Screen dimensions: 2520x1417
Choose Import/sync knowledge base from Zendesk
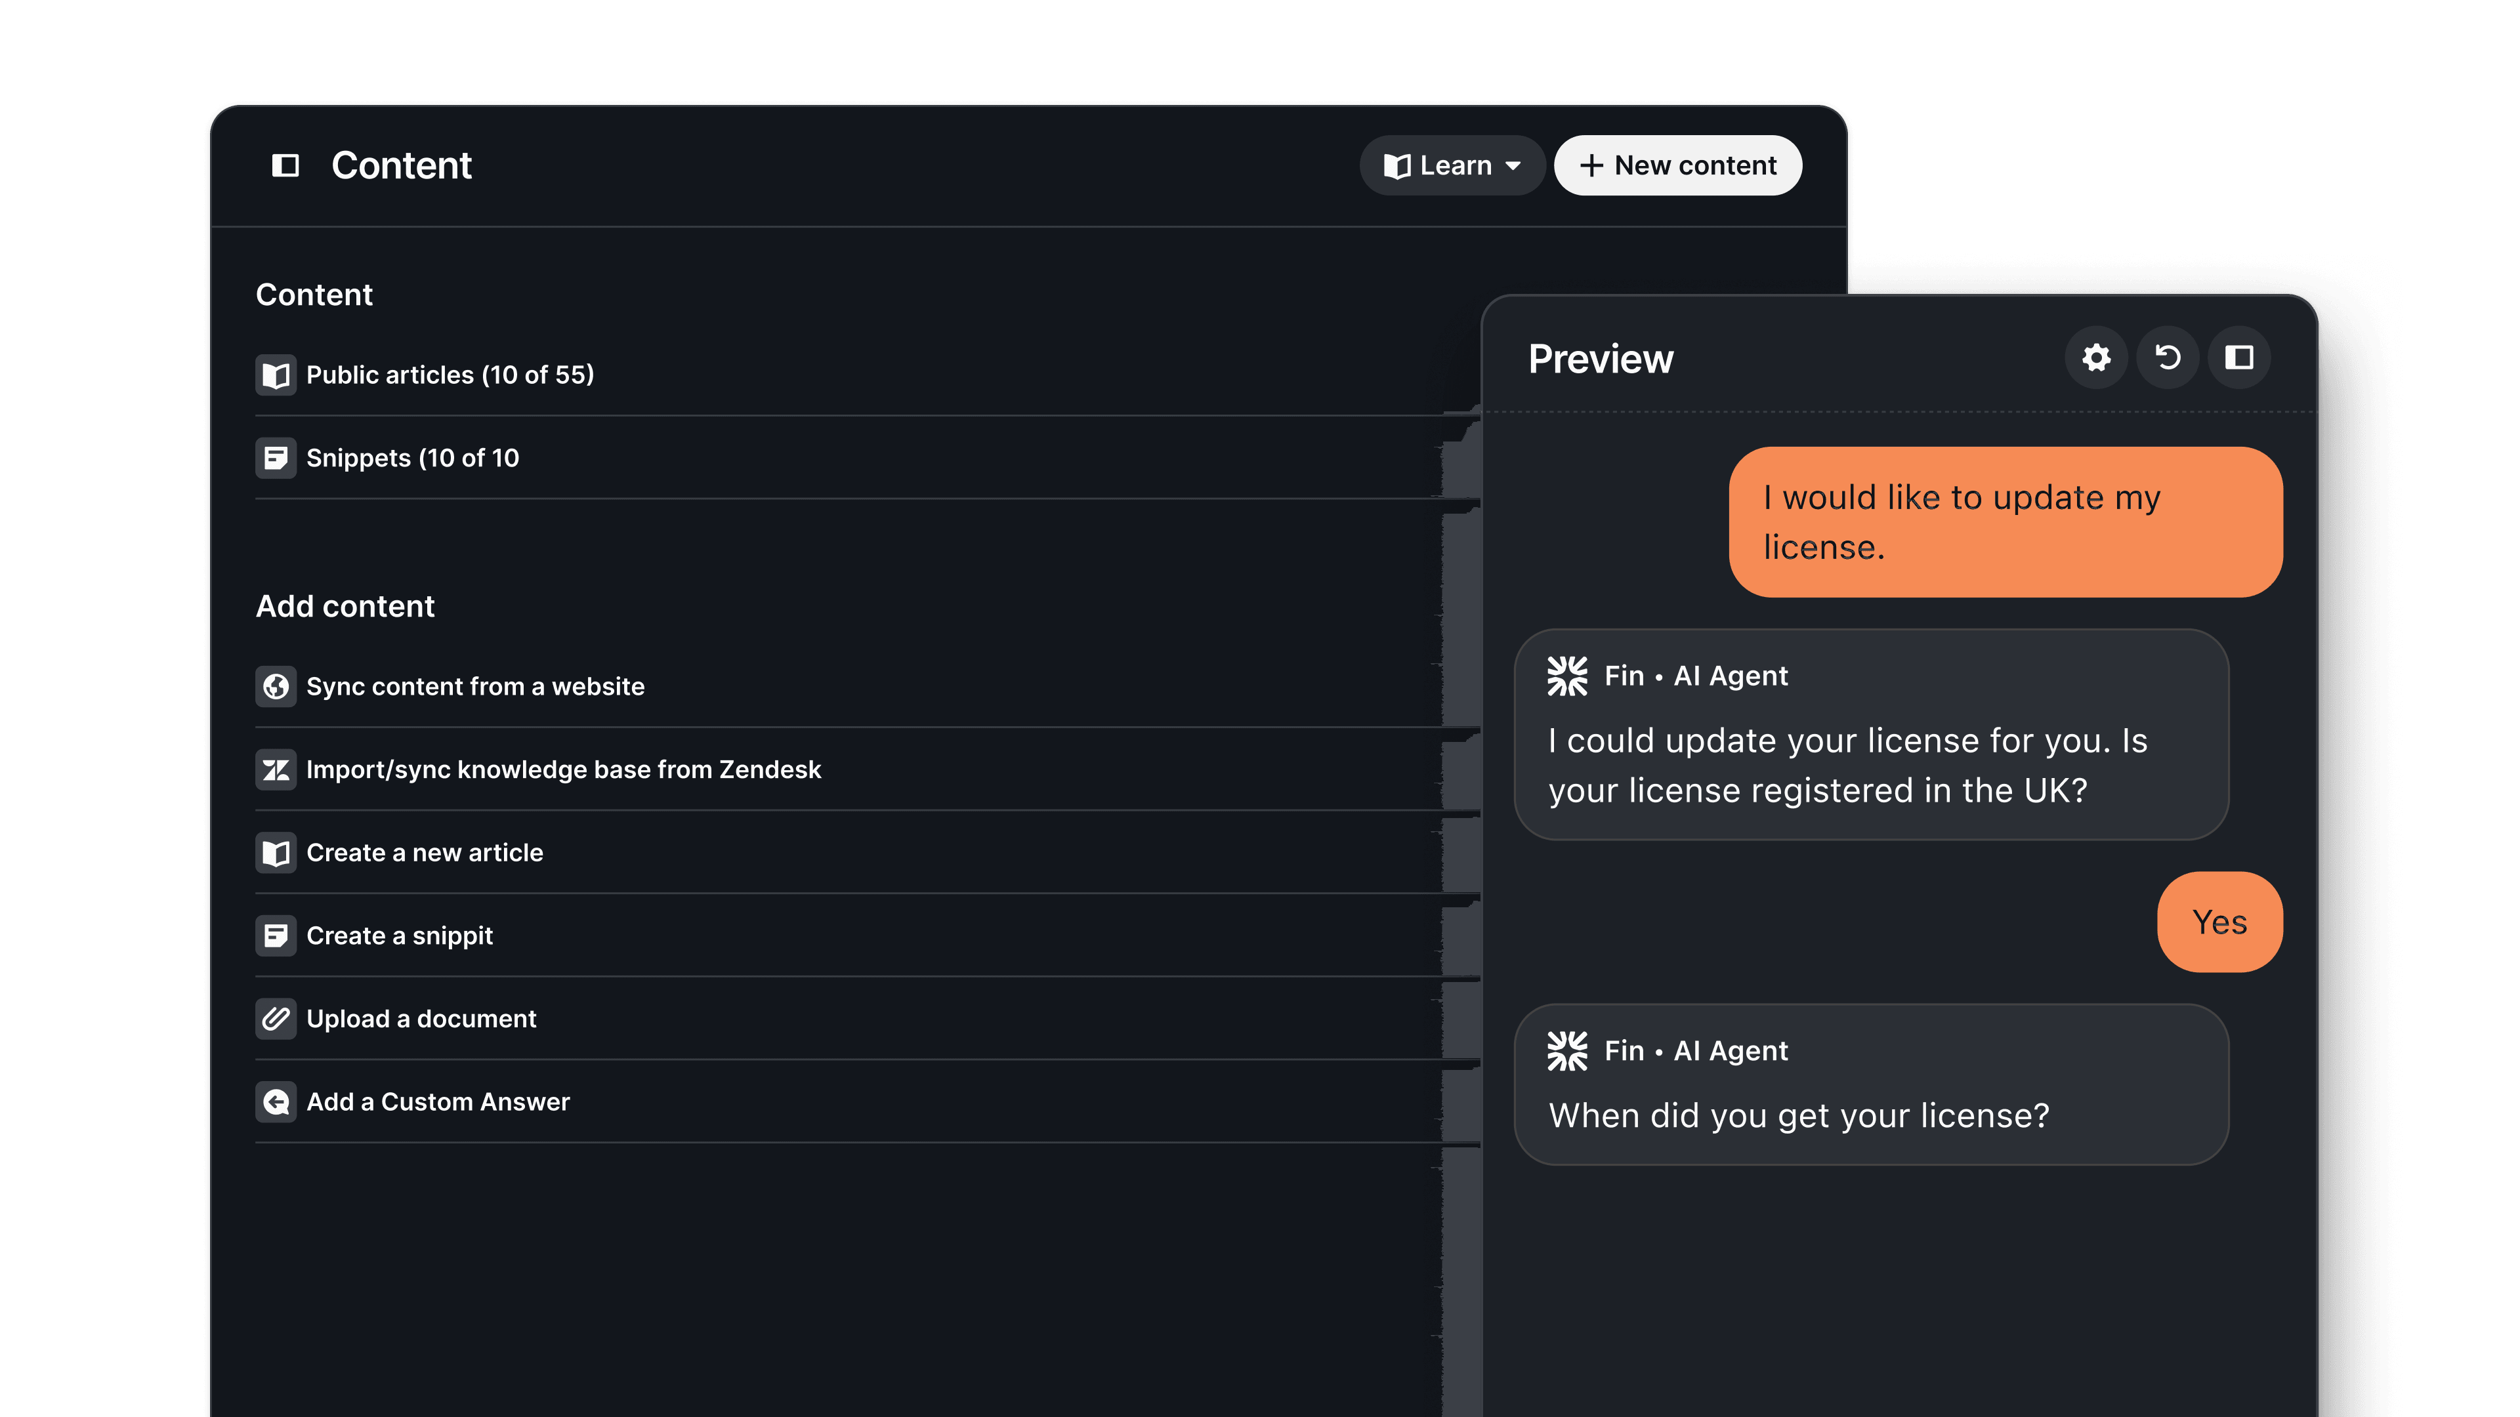tap(564, 770)
